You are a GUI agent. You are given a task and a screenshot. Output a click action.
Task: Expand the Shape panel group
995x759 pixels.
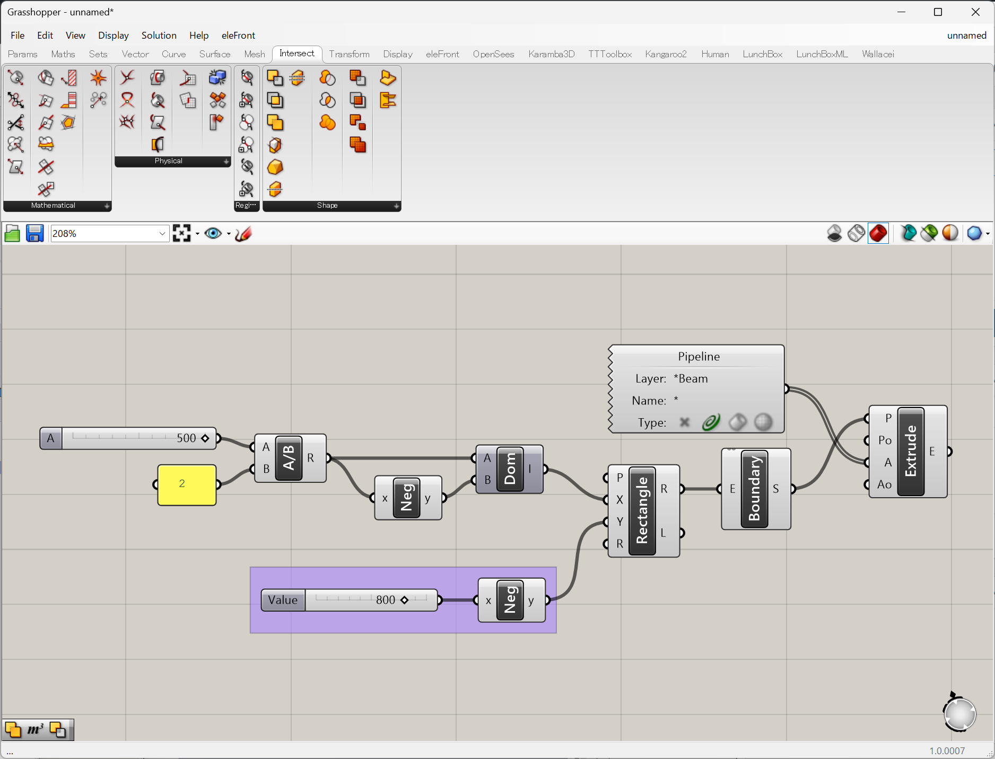click(x=396, y=206)
